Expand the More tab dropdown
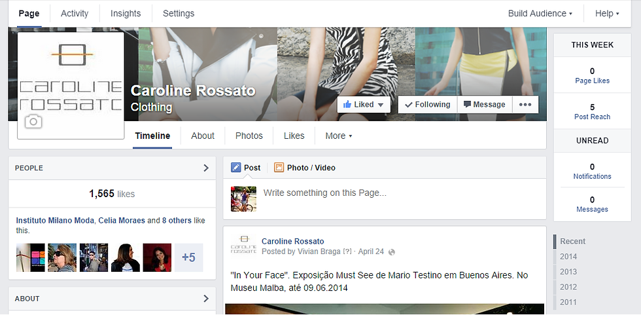Viewport: 641px width, 315px height. pyautogui.click(x=339, y=136)
